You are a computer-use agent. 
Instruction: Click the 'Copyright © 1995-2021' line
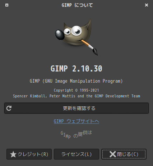coord(76,90)
